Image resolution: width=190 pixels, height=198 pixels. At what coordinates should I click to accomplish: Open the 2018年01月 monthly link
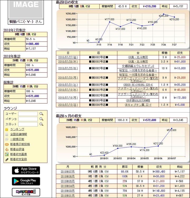tap(68, 196)
